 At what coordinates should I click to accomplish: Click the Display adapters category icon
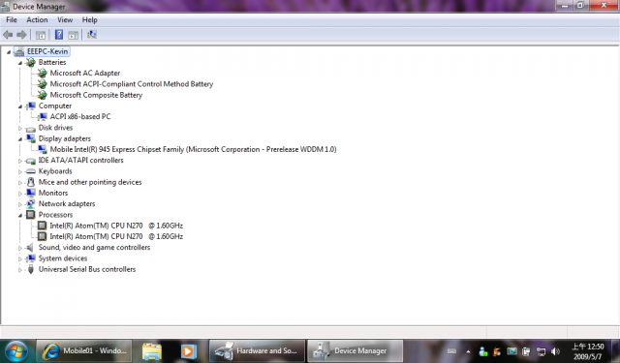(30, 138)
